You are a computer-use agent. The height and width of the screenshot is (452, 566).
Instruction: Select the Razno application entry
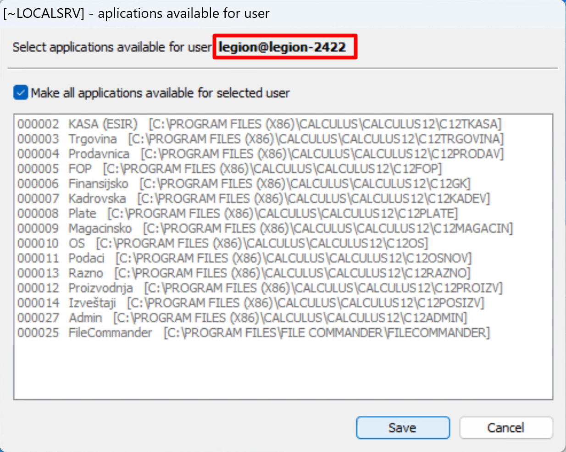click(x=244, y=273)
